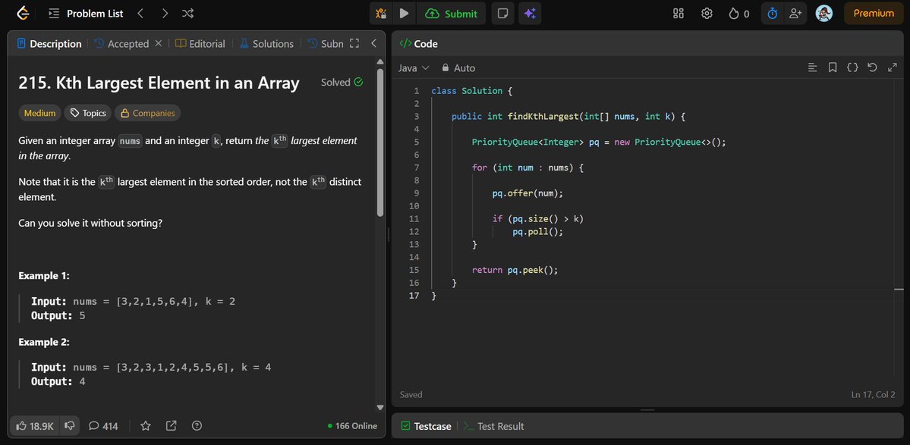Click line number 11 in gutter

point(414,219)
